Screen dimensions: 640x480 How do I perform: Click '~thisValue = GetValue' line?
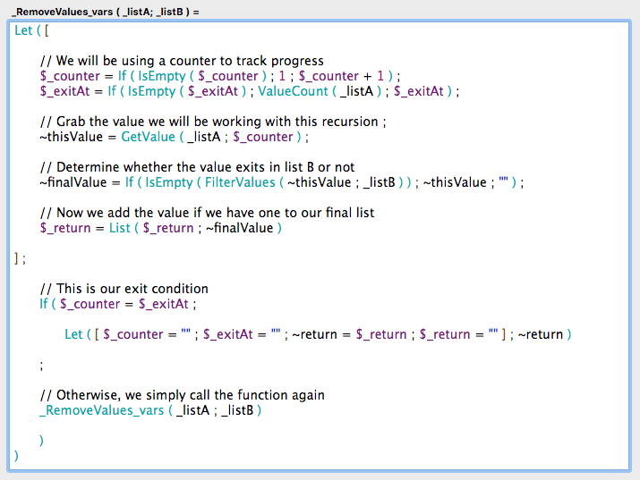174,137
